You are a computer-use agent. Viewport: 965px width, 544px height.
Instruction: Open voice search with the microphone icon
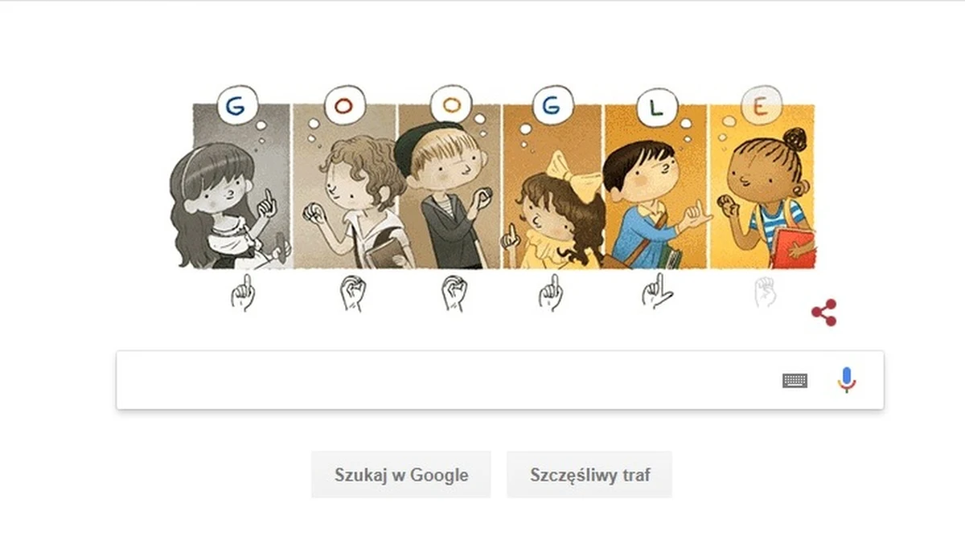pos(845,379)
